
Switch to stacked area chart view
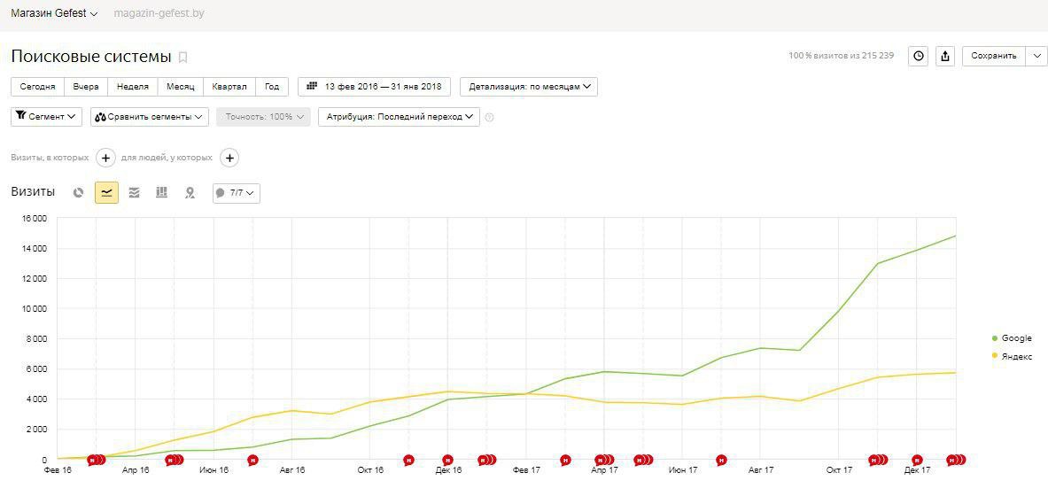[x=135, y=193]
